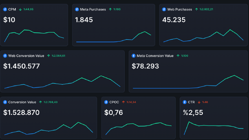Click the Web Conversion Value sparkline chart
The image size is (249, 140).
coord(62,82)
